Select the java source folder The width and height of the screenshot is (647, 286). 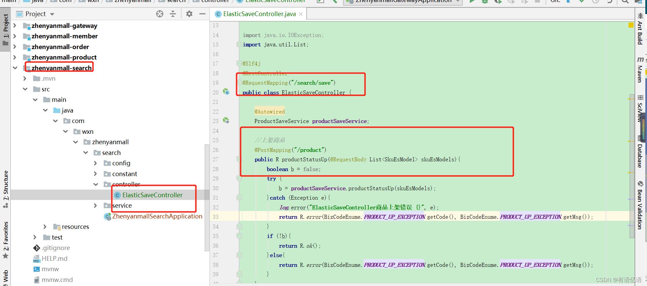tap(64, 110)
